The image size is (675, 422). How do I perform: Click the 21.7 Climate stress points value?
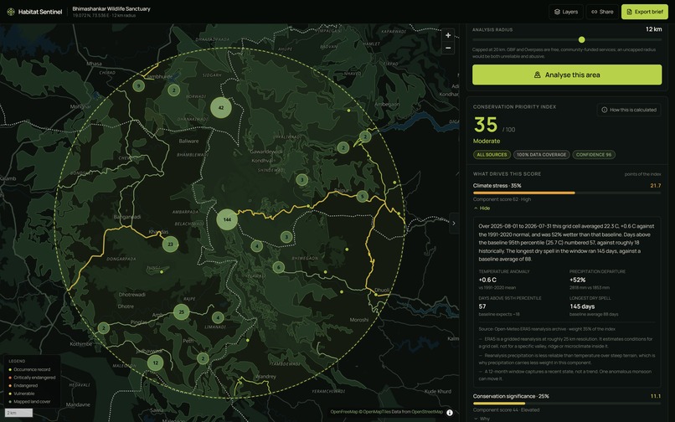coord(655,186)
